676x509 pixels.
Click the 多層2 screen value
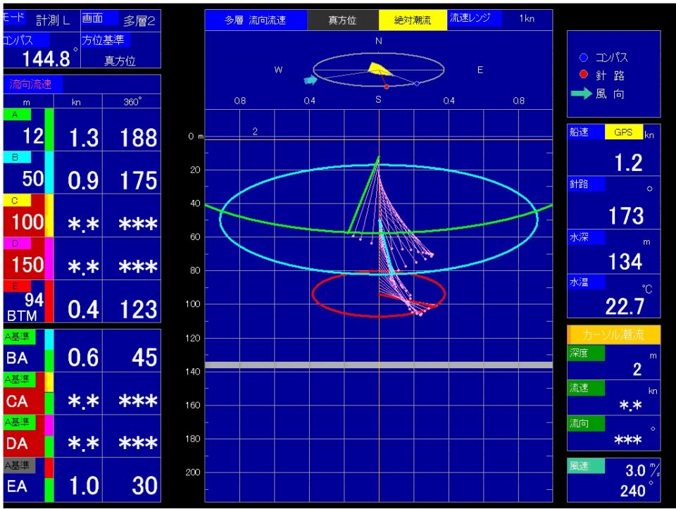139,20
